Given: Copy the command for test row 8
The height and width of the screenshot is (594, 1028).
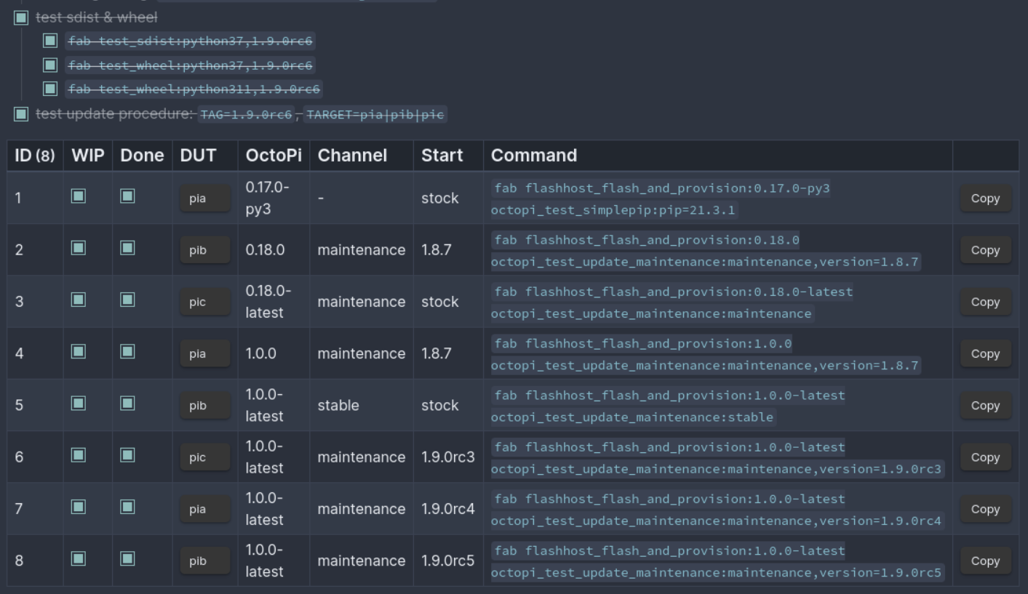Looking at the screenshot, I should 985,560.
